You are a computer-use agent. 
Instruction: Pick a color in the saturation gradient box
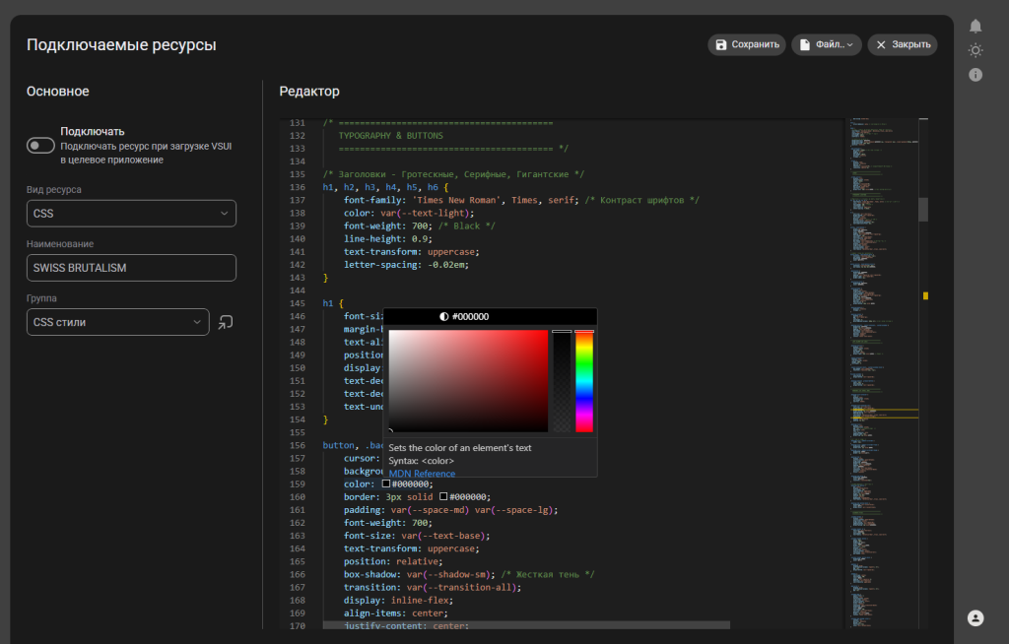468,381
